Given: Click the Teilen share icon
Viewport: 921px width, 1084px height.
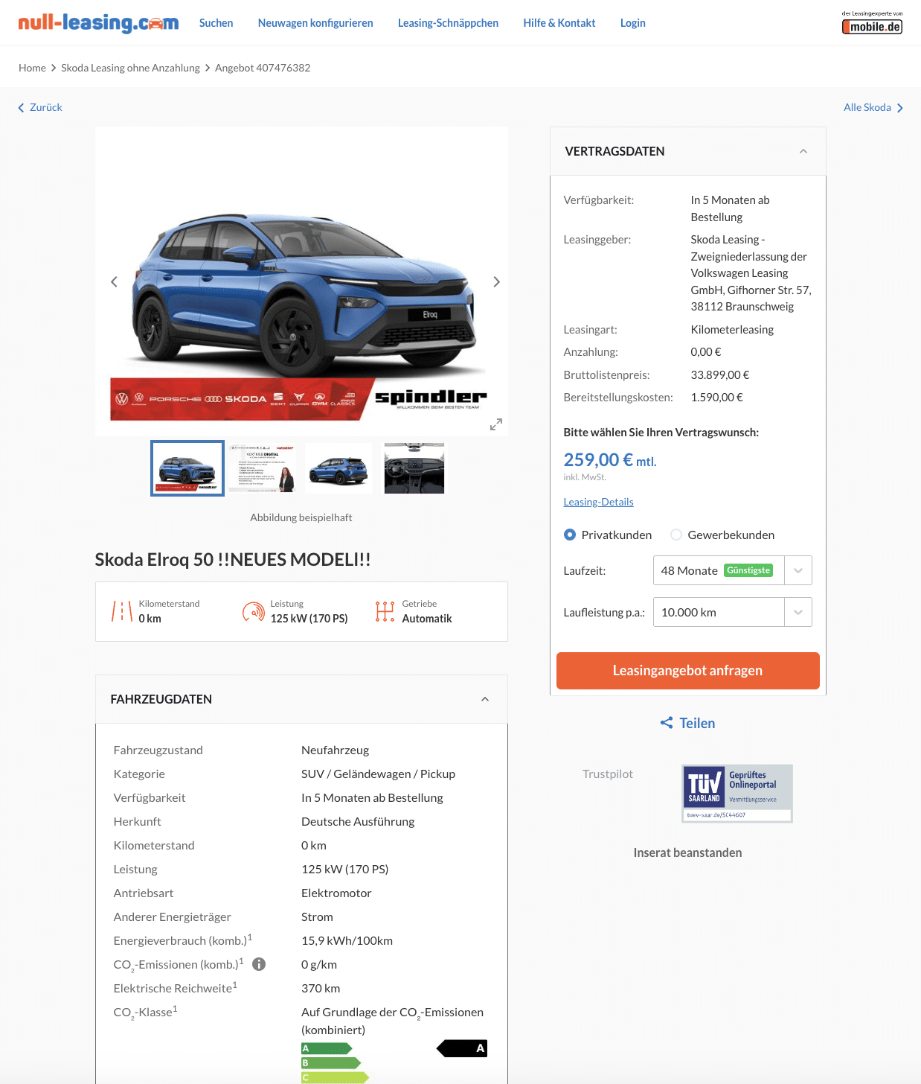Looking at the screenshot, I should click(x=667, y=723).
